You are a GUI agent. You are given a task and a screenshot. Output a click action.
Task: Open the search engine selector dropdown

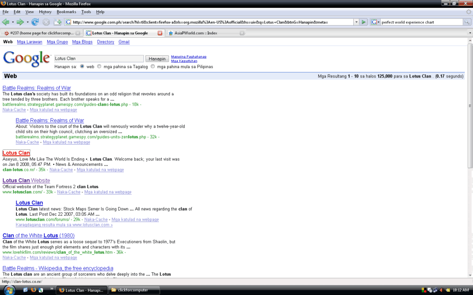(x=375, y=22)
